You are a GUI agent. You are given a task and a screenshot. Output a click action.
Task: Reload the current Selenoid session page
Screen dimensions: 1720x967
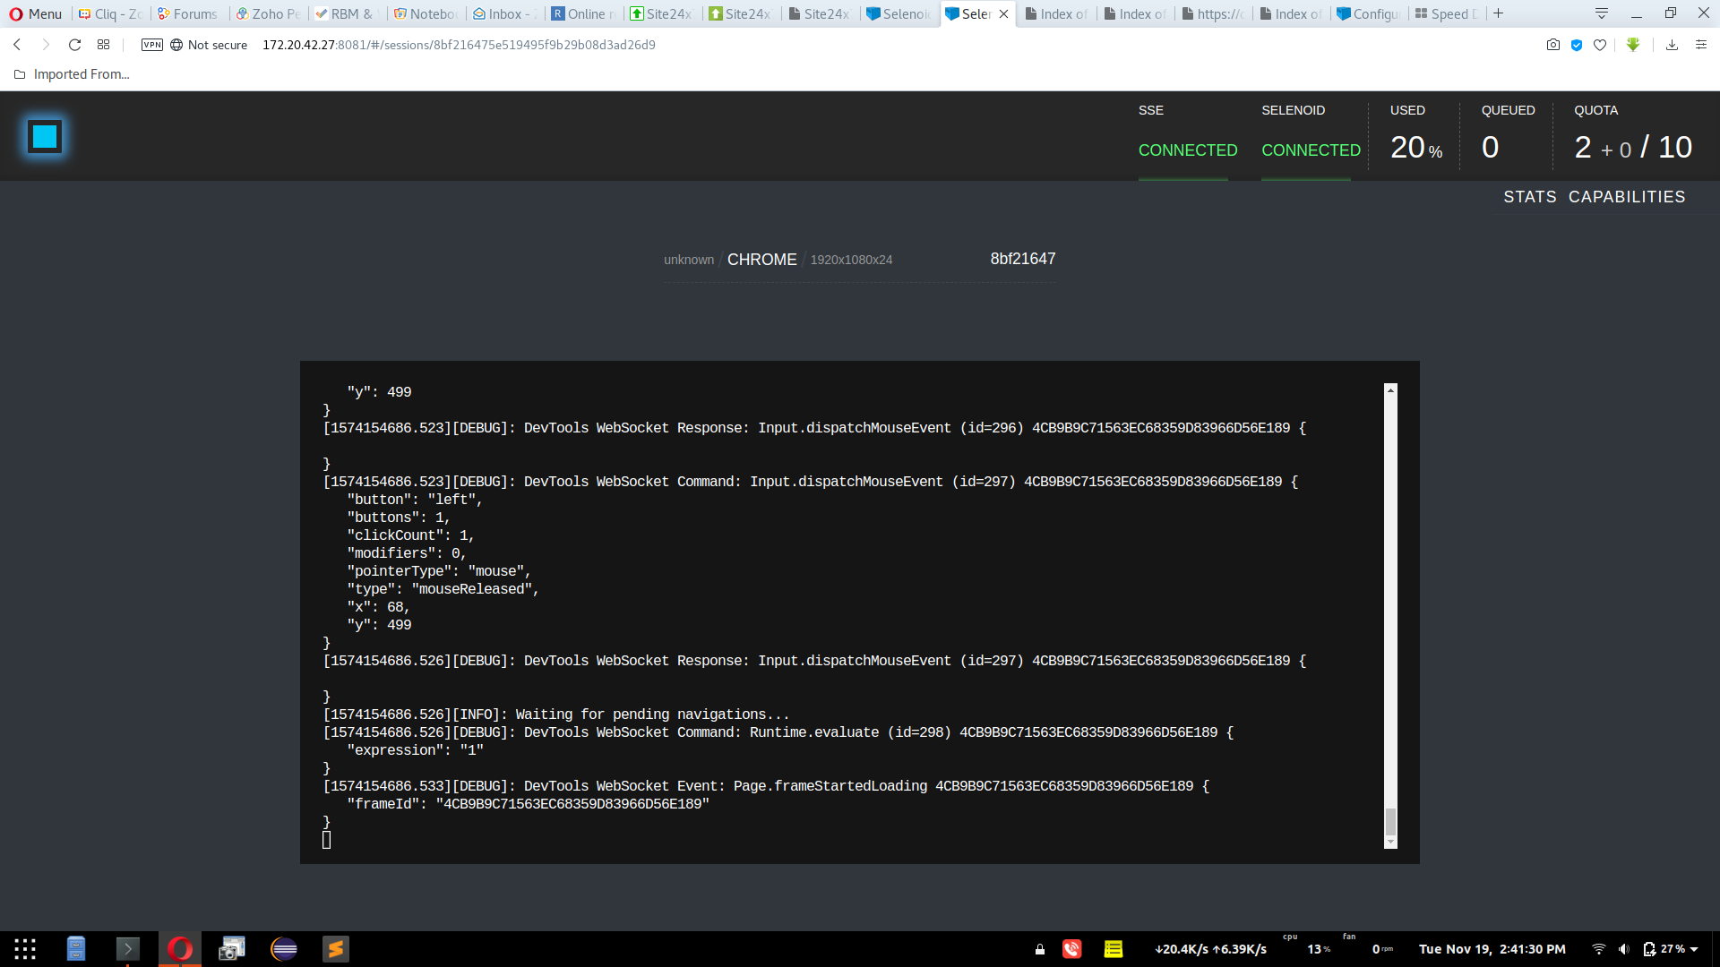(x=75, y=45)
